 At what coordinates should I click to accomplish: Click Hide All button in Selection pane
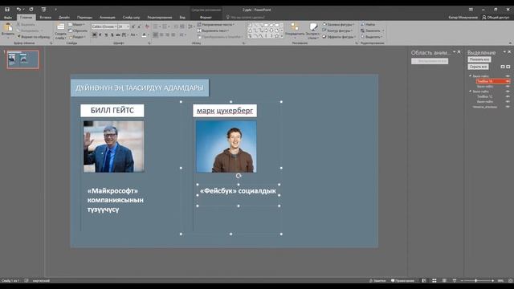click(x=478, y=67)
